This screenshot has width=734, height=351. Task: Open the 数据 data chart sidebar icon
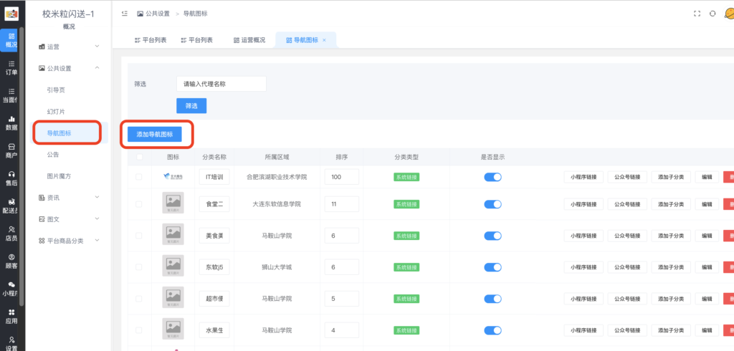(11, 123)
